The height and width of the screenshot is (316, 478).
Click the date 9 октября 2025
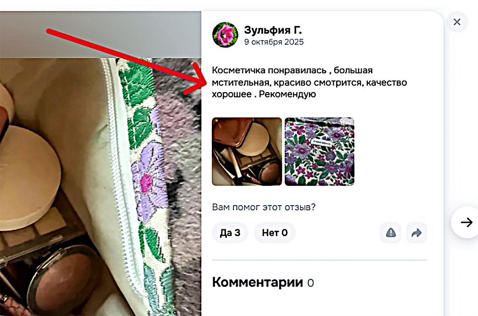click(x=274, y=42)
